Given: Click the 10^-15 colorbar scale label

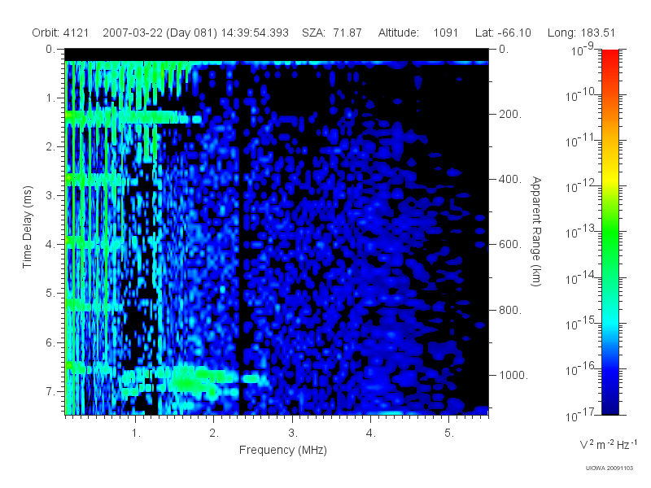Looking at the screenshot, I should coord(582,323).
